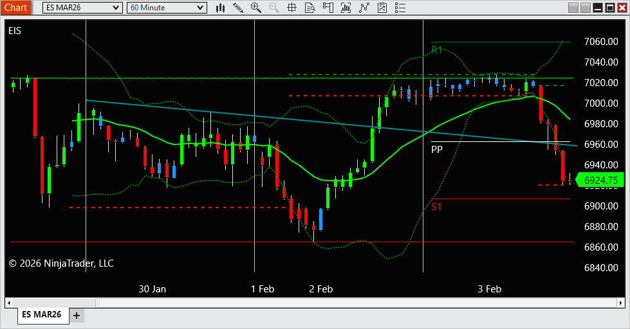Click the Chart Trader icon
The height and width of the screenshot is (329, 630).
click(328, 8)
